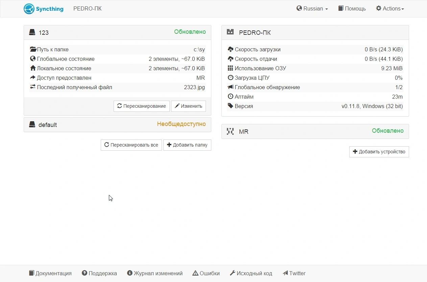Open the Twitter footer link
Image resolution: width=427 pixels, height=282 pixels.
294,273
